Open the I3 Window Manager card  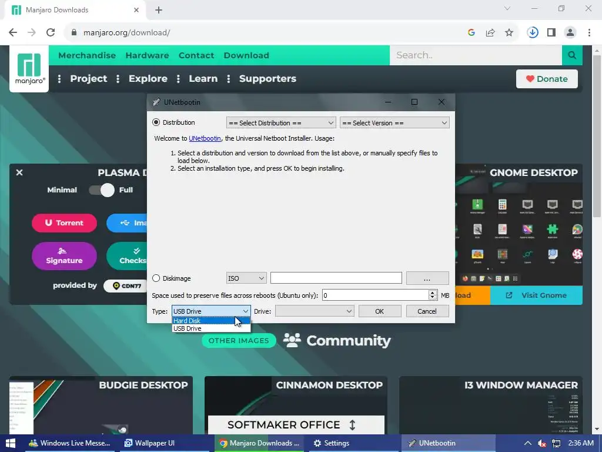point(491,406)
